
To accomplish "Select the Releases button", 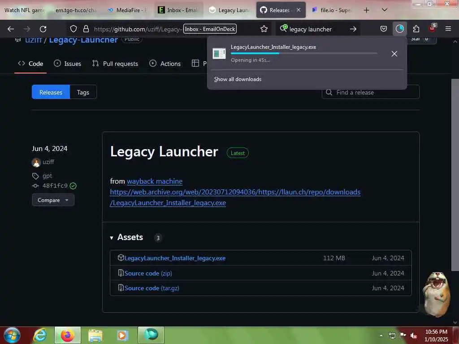I will [51, 92].
